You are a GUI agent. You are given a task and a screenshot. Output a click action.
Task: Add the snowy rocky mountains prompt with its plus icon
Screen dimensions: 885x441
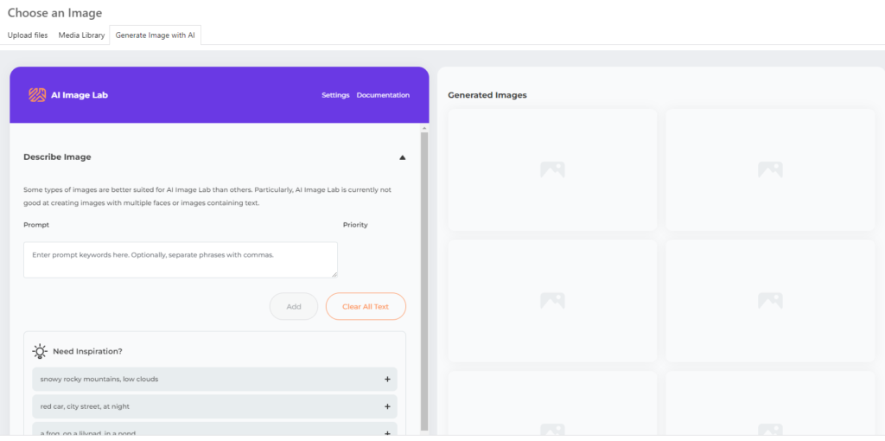[387, 380]
